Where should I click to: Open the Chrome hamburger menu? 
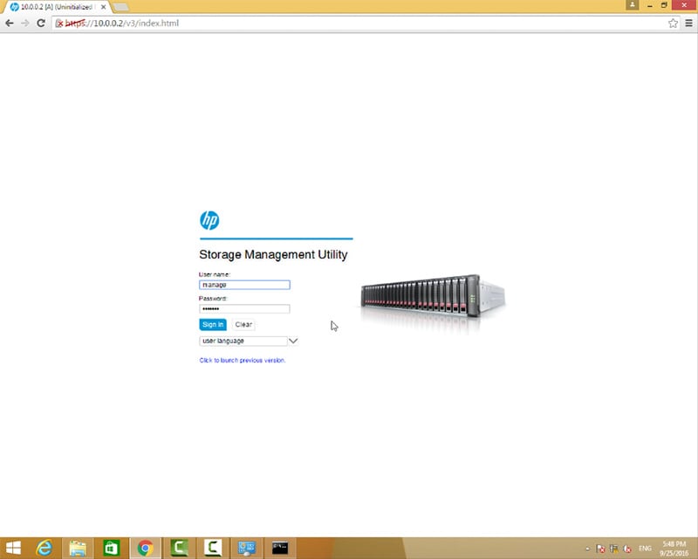688,23
